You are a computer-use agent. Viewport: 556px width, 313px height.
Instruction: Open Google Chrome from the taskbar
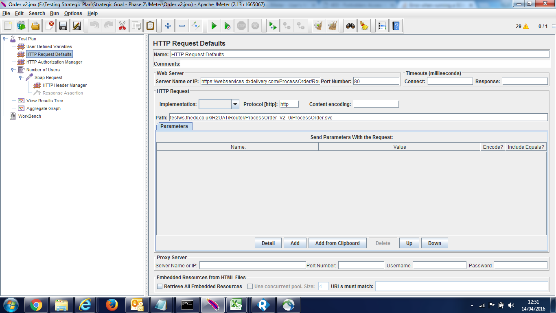tap(36, 305)
